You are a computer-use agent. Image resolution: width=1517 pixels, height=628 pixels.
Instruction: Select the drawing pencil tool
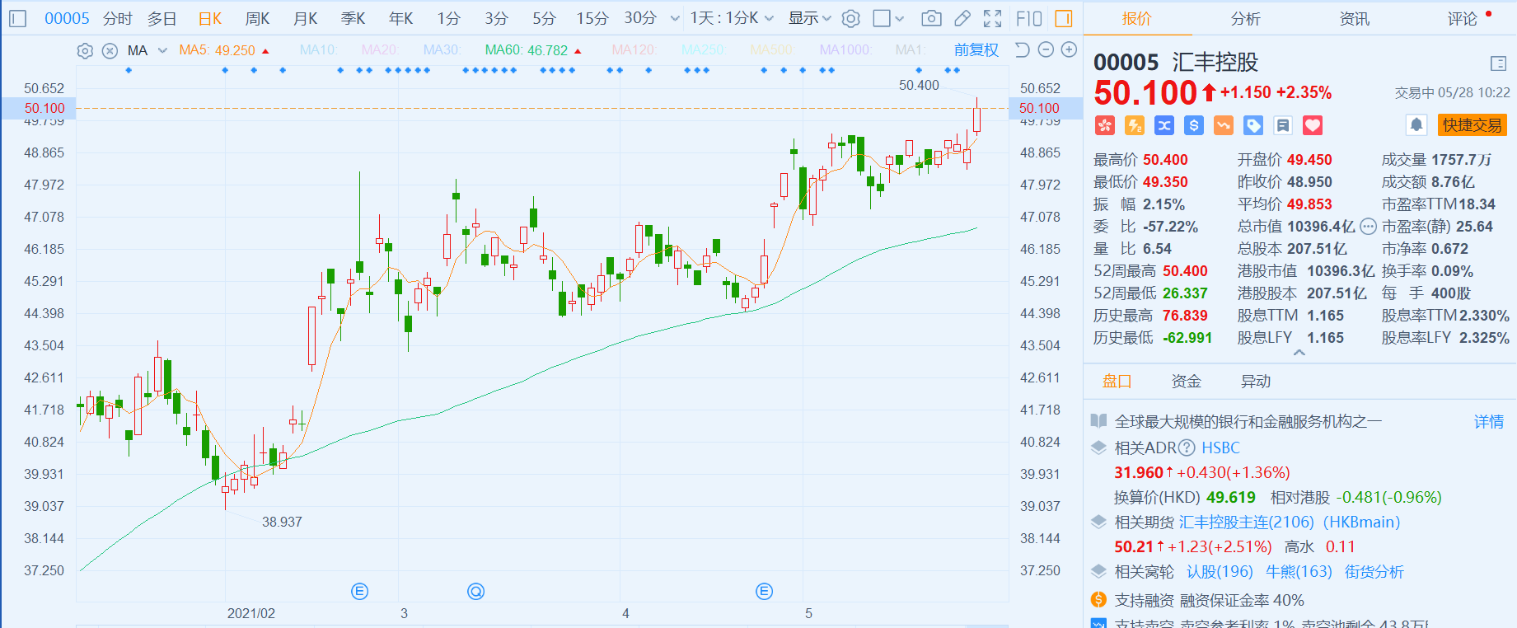point(962,18)
